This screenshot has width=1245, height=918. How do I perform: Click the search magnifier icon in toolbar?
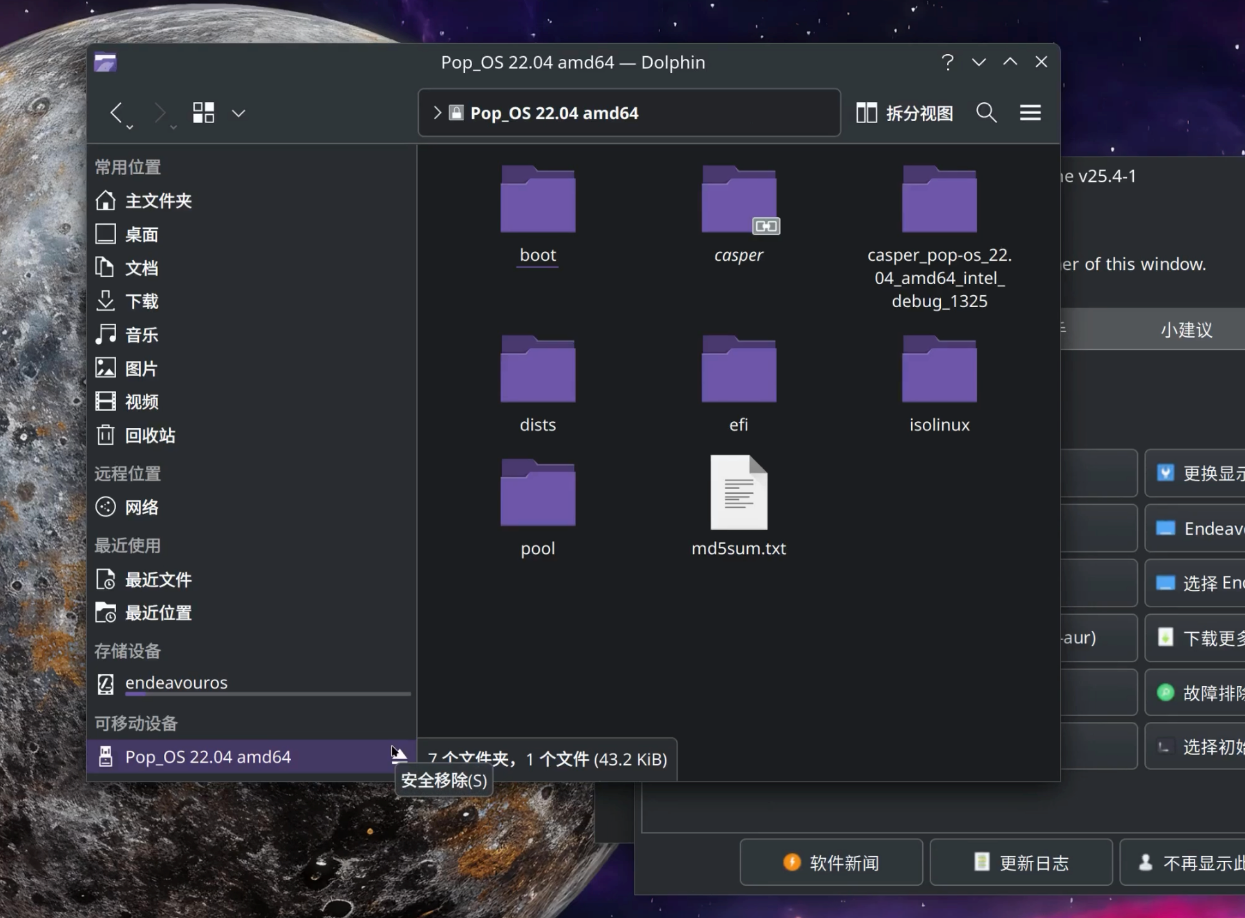[x=986, y=113]
